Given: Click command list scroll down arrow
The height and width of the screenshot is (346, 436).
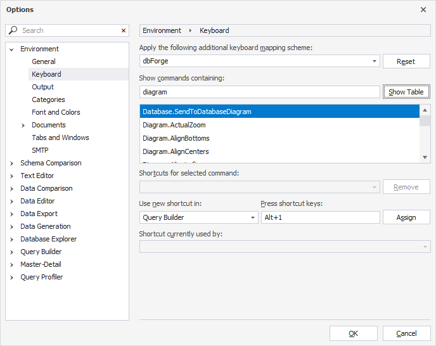Looking at the screenshot, I should pos(425,157).
